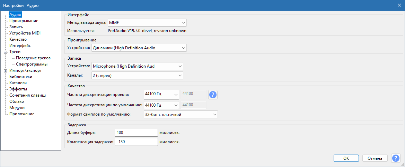Click the Длина буфера input field

(x=136, y=133)
